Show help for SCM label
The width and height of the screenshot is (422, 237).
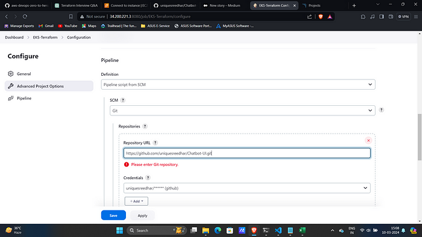coord(123,100)
